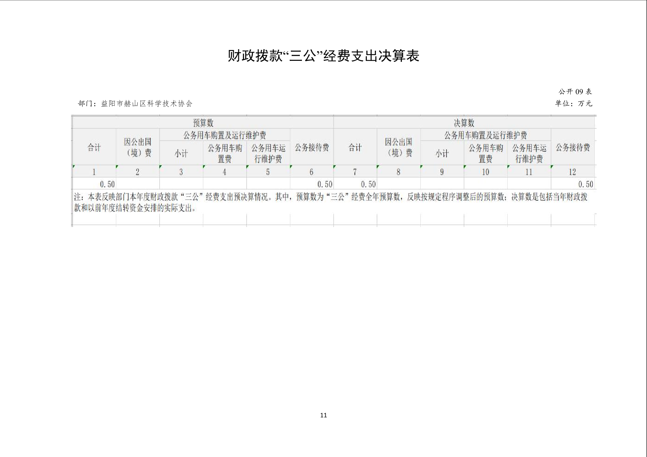Click the 公务用车购置费 header under 决算数

(x=485, y=153)
